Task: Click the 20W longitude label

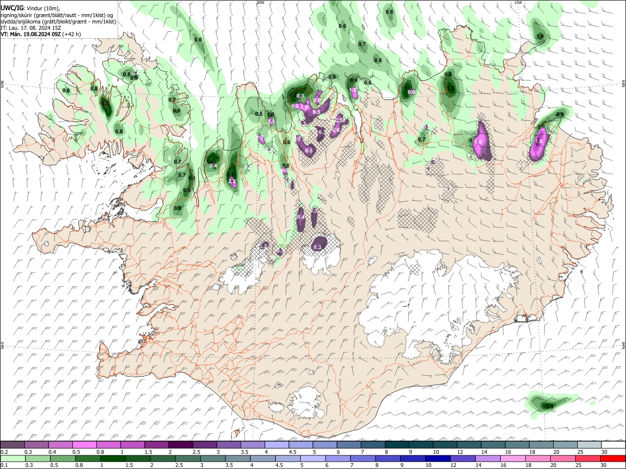Action: (260, 2)
